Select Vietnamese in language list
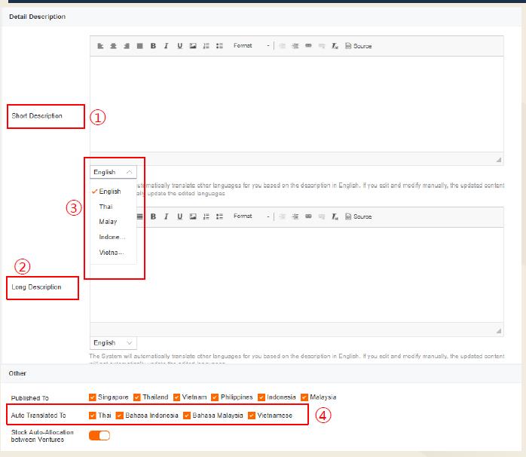Image resolution: width=526 pixels, height=457 pixels. [113, 253]
